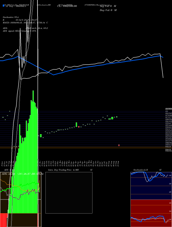Viewport: 172px width, 227px height.
Task: Click the '12 Day' SMA value text
Action: pos(15,6)
